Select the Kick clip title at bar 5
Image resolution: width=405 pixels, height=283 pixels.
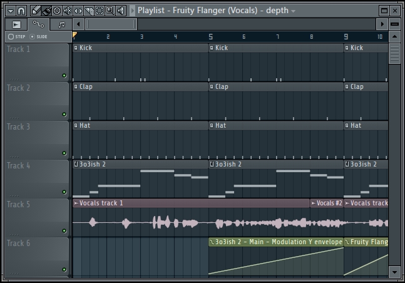click(222, 48)
